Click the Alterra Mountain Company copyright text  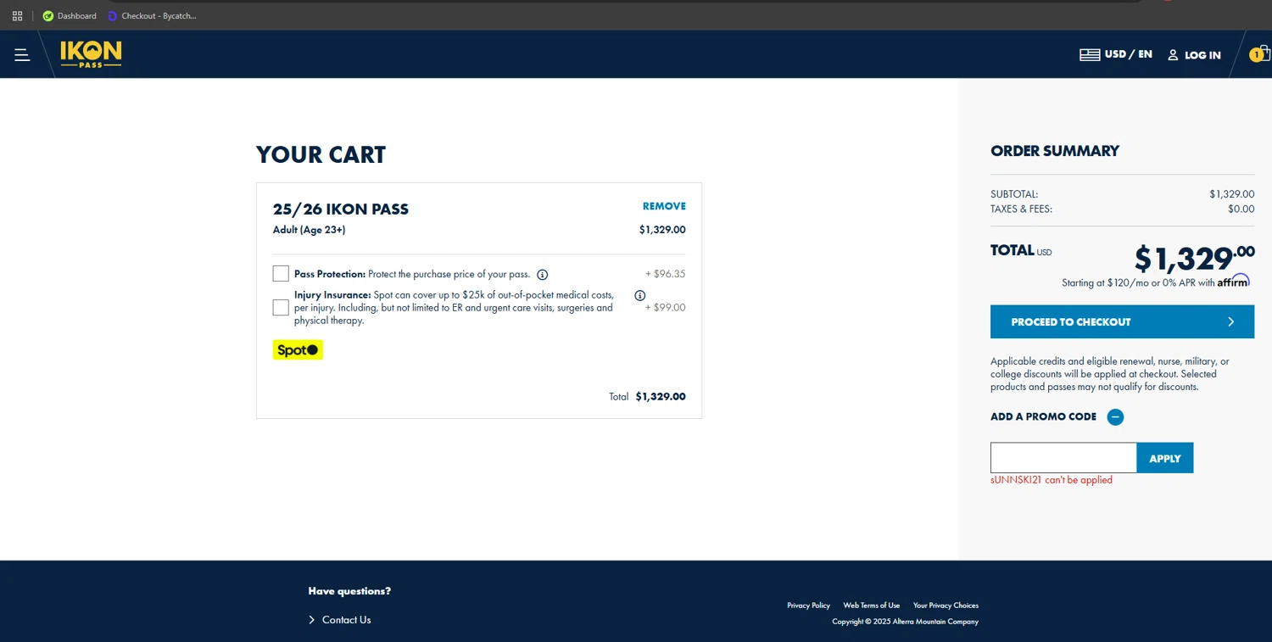[905, 622]
